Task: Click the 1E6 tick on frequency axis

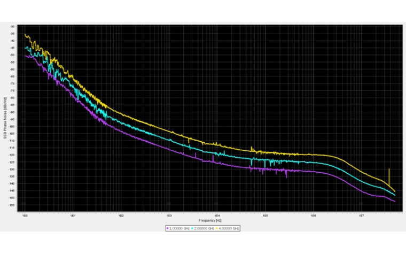Action: point(313,217)
